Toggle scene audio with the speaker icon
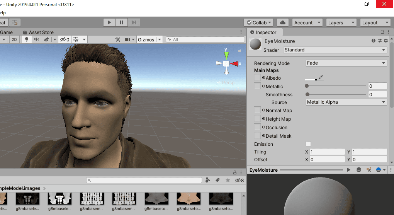 click(37, 39)
